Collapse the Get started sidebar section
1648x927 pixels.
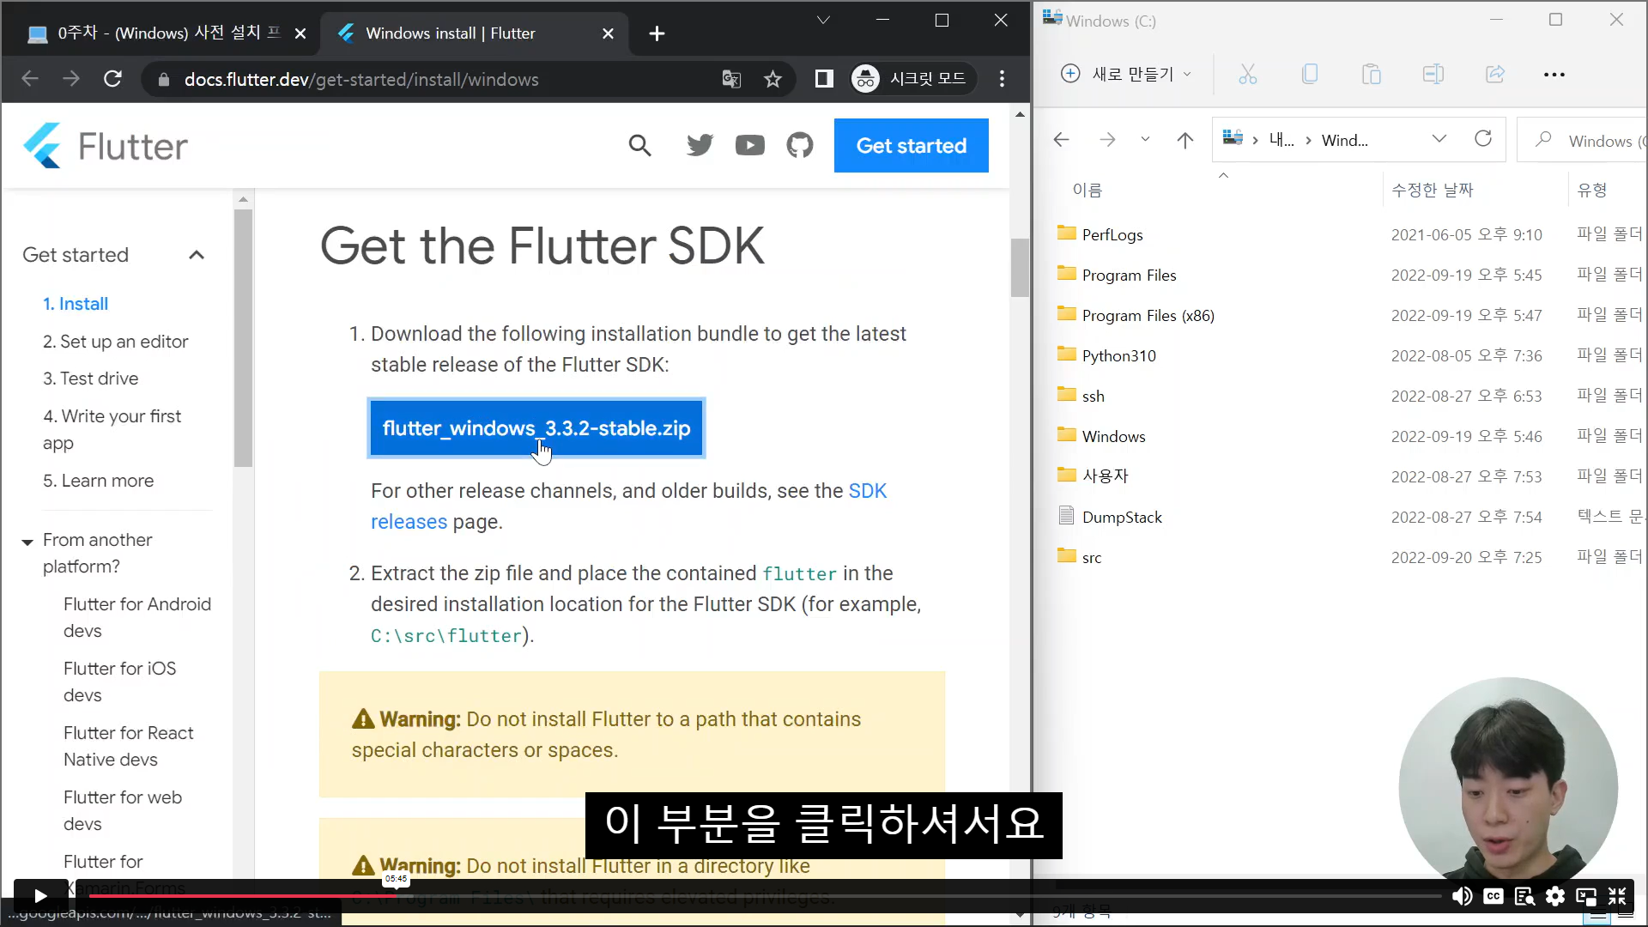pos(197,255)
